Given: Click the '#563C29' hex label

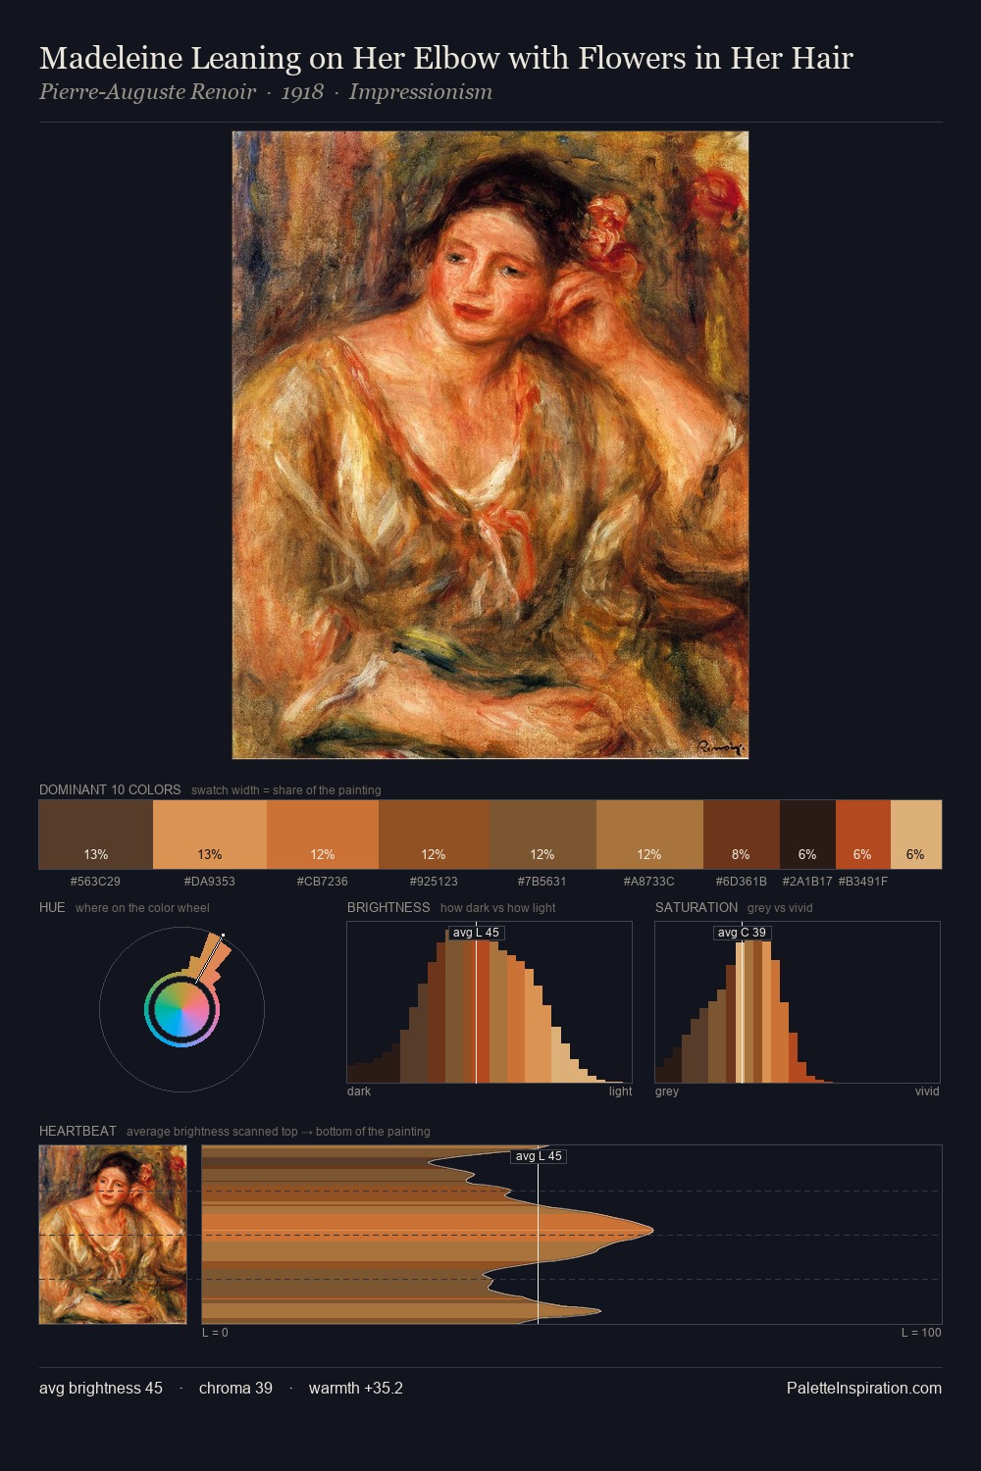Looking at the screenshot, I should (95, 882).
